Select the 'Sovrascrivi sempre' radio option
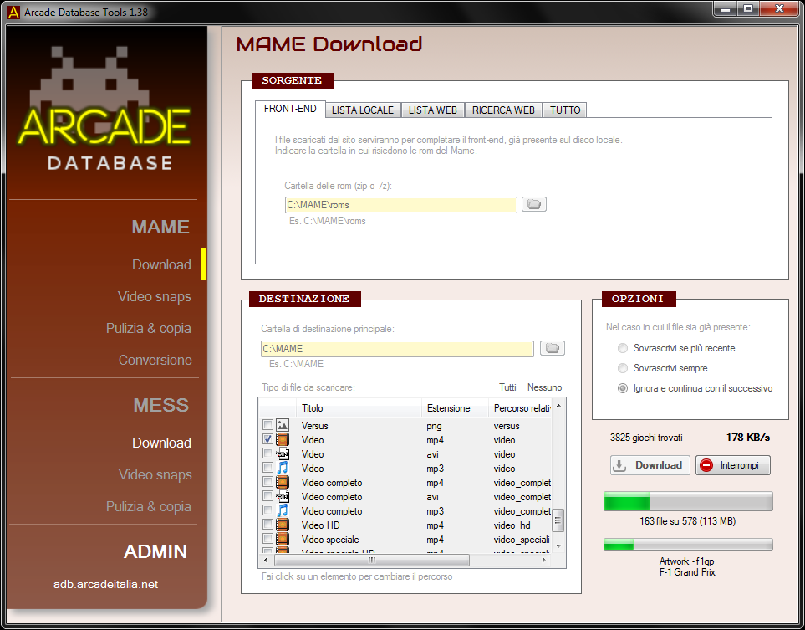 [622, 368]
